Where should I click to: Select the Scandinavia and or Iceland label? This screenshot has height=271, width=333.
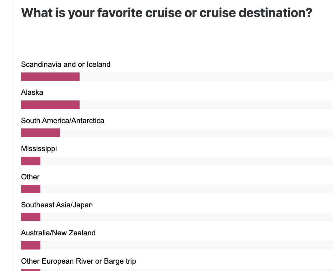[66, 64]
